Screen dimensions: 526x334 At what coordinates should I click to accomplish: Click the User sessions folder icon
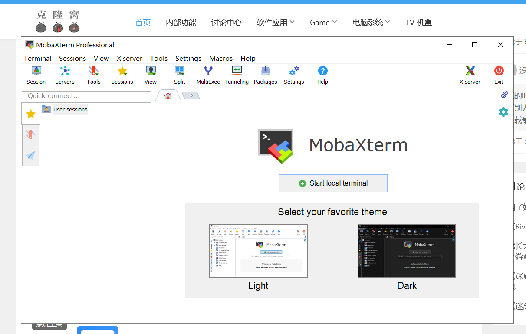coord(46,109)
